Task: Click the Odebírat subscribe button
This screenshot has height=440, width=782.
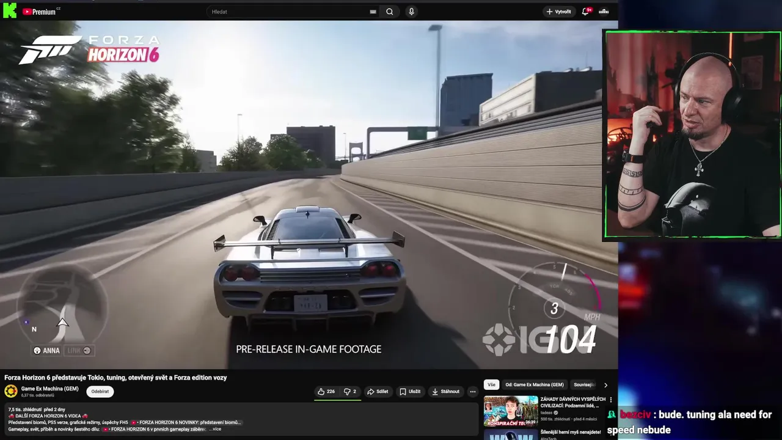Action: (x=100, y=392)
